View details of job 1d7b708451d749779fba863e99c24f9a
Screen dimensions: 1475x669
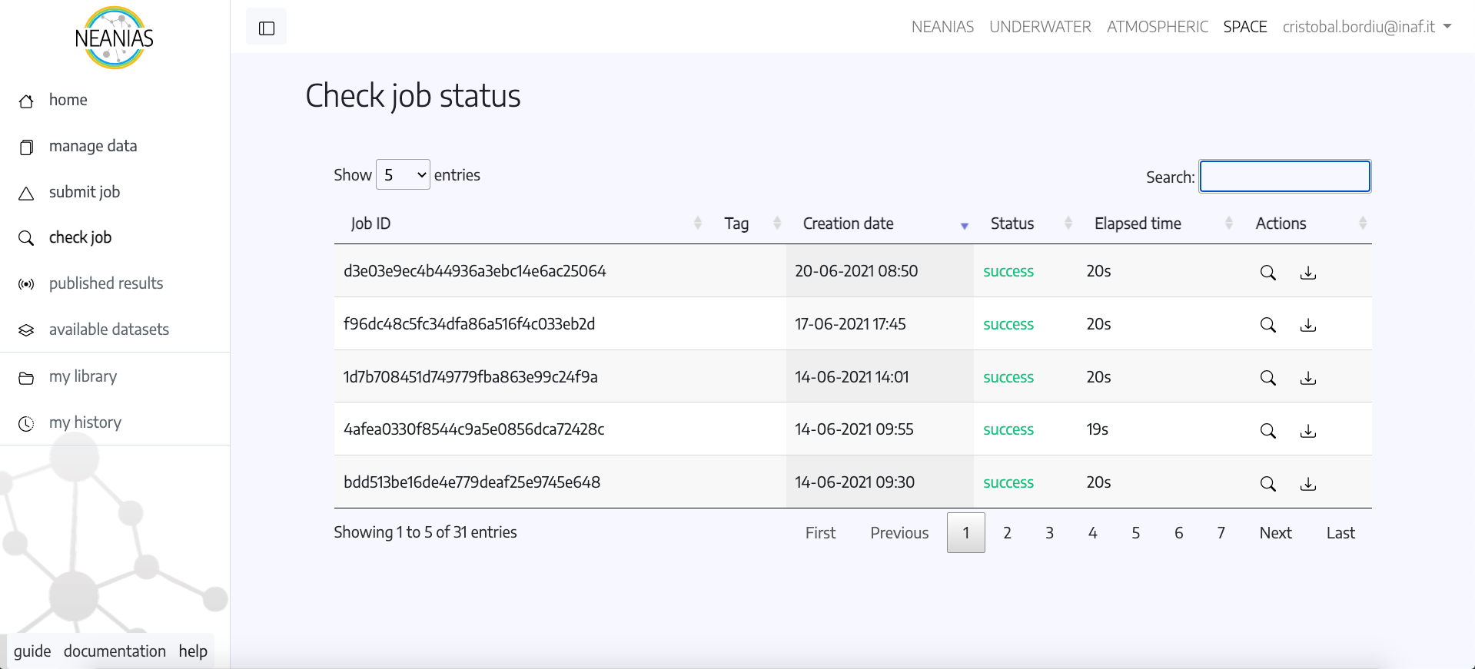(x=1267, y=378)
